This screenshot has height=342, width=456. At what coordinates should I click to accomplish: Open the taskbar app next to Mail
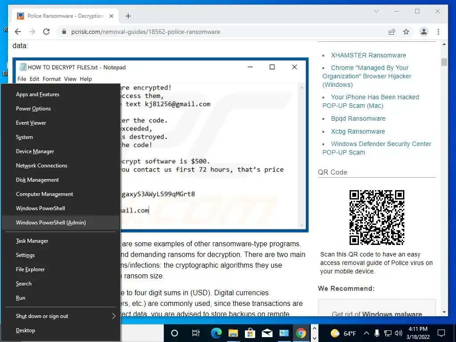point(284,333)
